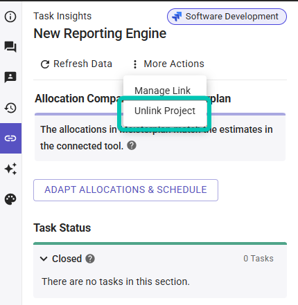Screen dimensions: 298x305
Task: Open the color palette sidebar icon
Action: point(10,199)
